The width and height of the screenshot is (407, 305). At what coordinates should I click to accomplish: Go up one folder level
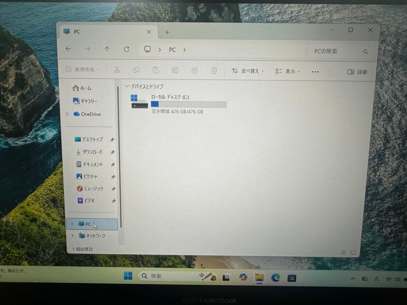point(107,49)
